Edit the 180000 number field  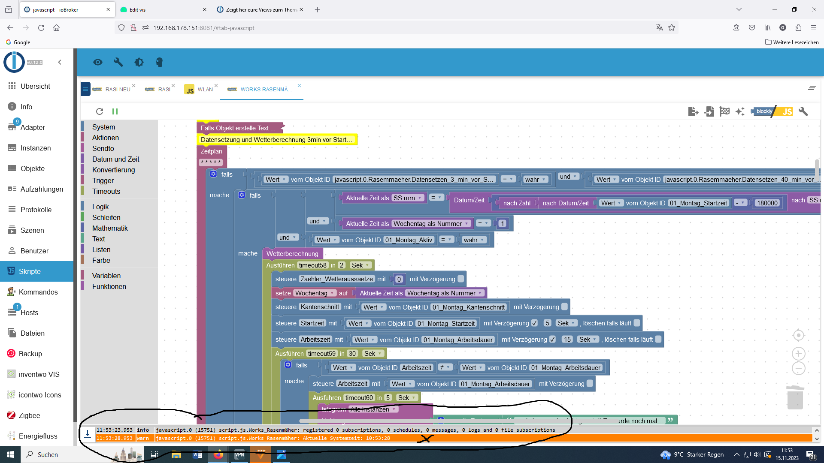point(767,203)
